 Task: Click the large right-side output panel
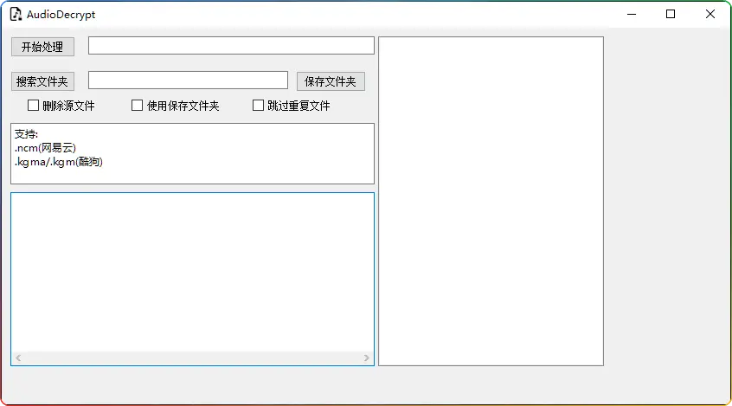(491, 201)
